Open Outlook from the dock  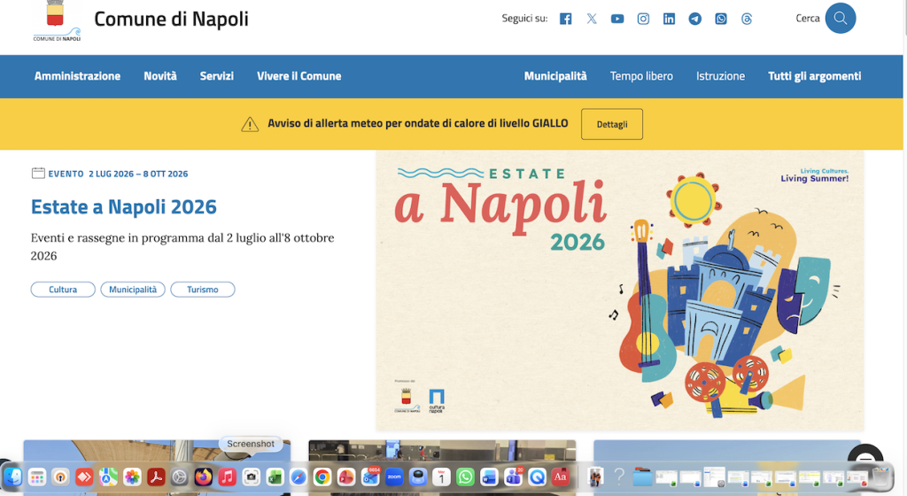point(370,477)
